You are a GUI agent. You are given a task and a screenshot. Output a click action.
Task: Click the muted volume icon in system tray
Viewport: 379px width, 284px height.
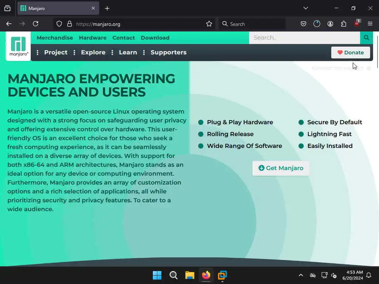334,275
